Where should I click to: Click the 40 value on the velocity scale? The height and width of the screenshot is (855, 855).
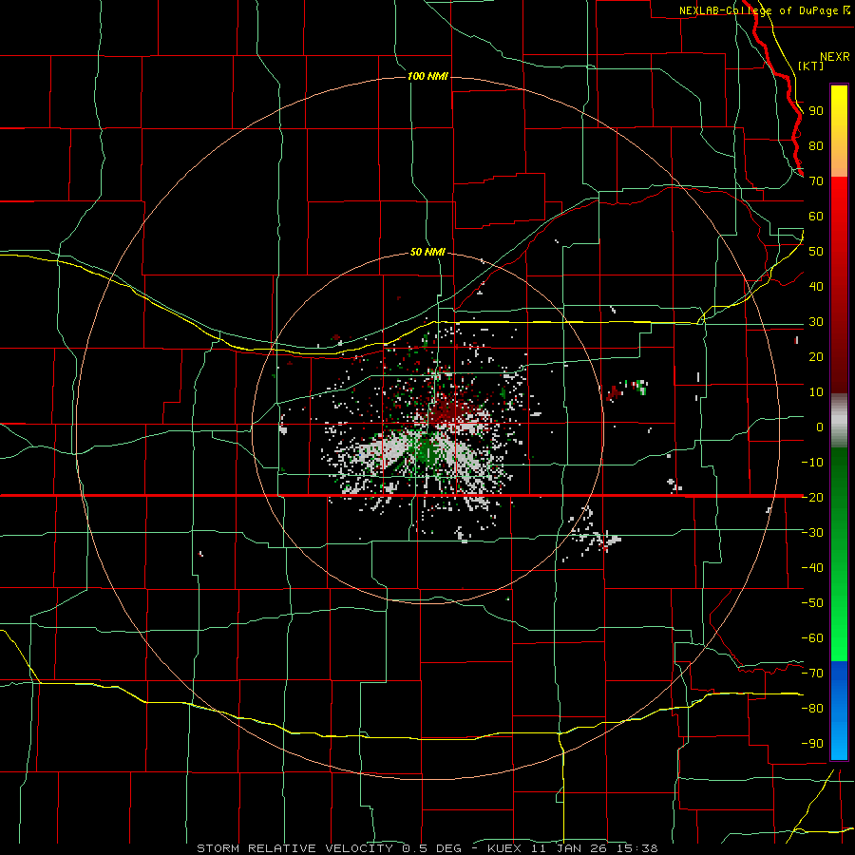[x=816, y=286]
